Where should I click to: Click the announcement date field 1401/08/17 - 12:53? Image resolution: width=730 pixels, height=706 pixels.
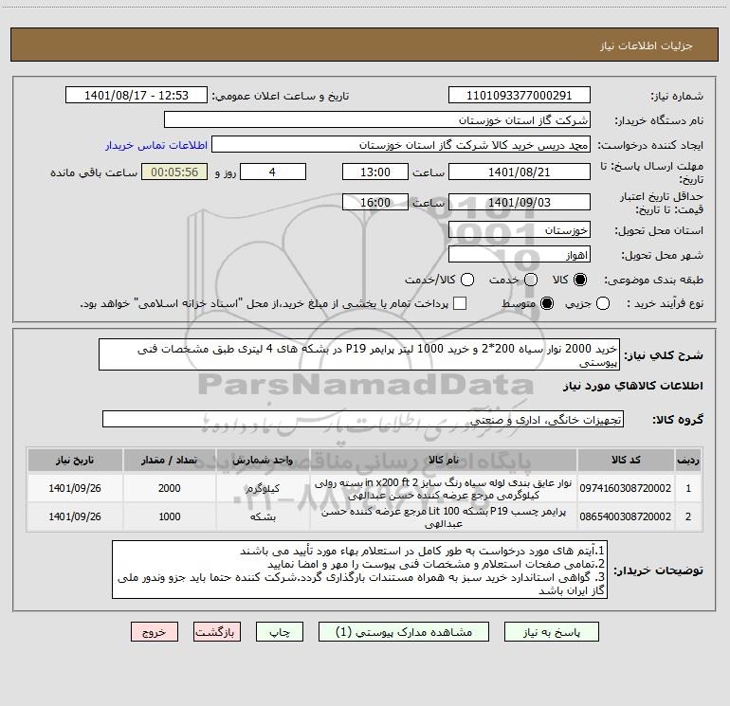point(137,96)
